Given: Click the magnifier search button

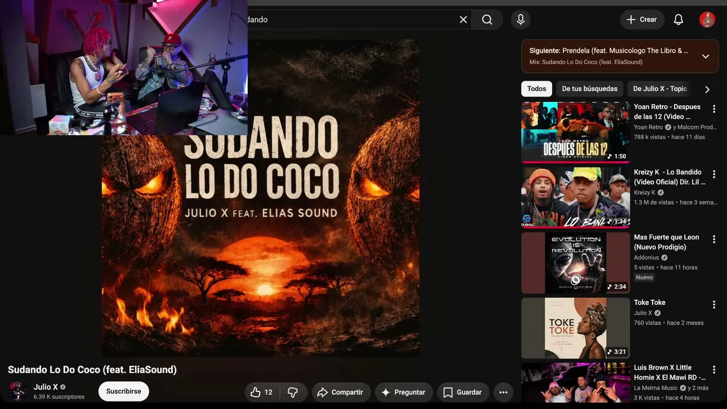Looking at the screenshot, I should pos(487,19).
